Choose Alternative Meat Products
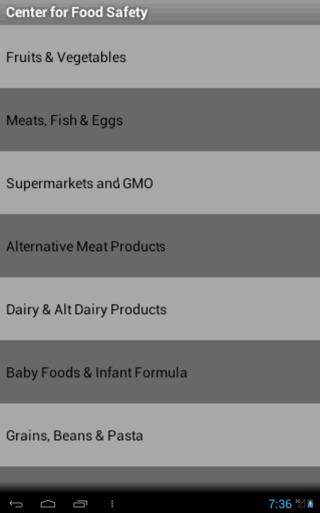The height and width of the screenshot is (513, 320). (160, 246)
